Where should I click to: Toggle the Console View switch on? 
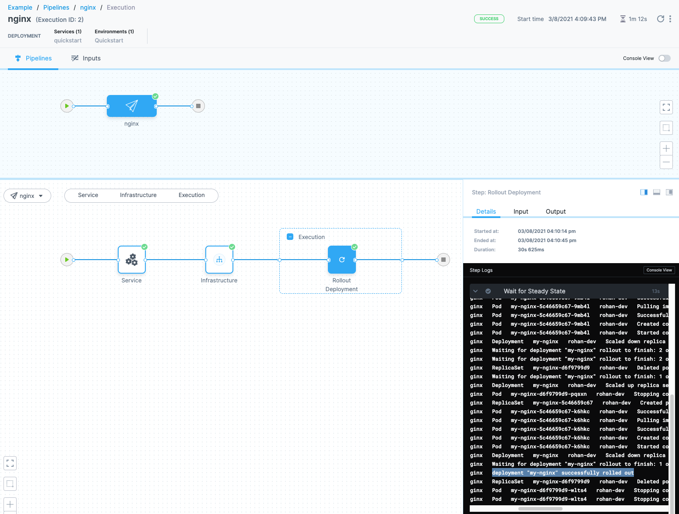pos(664,58)
